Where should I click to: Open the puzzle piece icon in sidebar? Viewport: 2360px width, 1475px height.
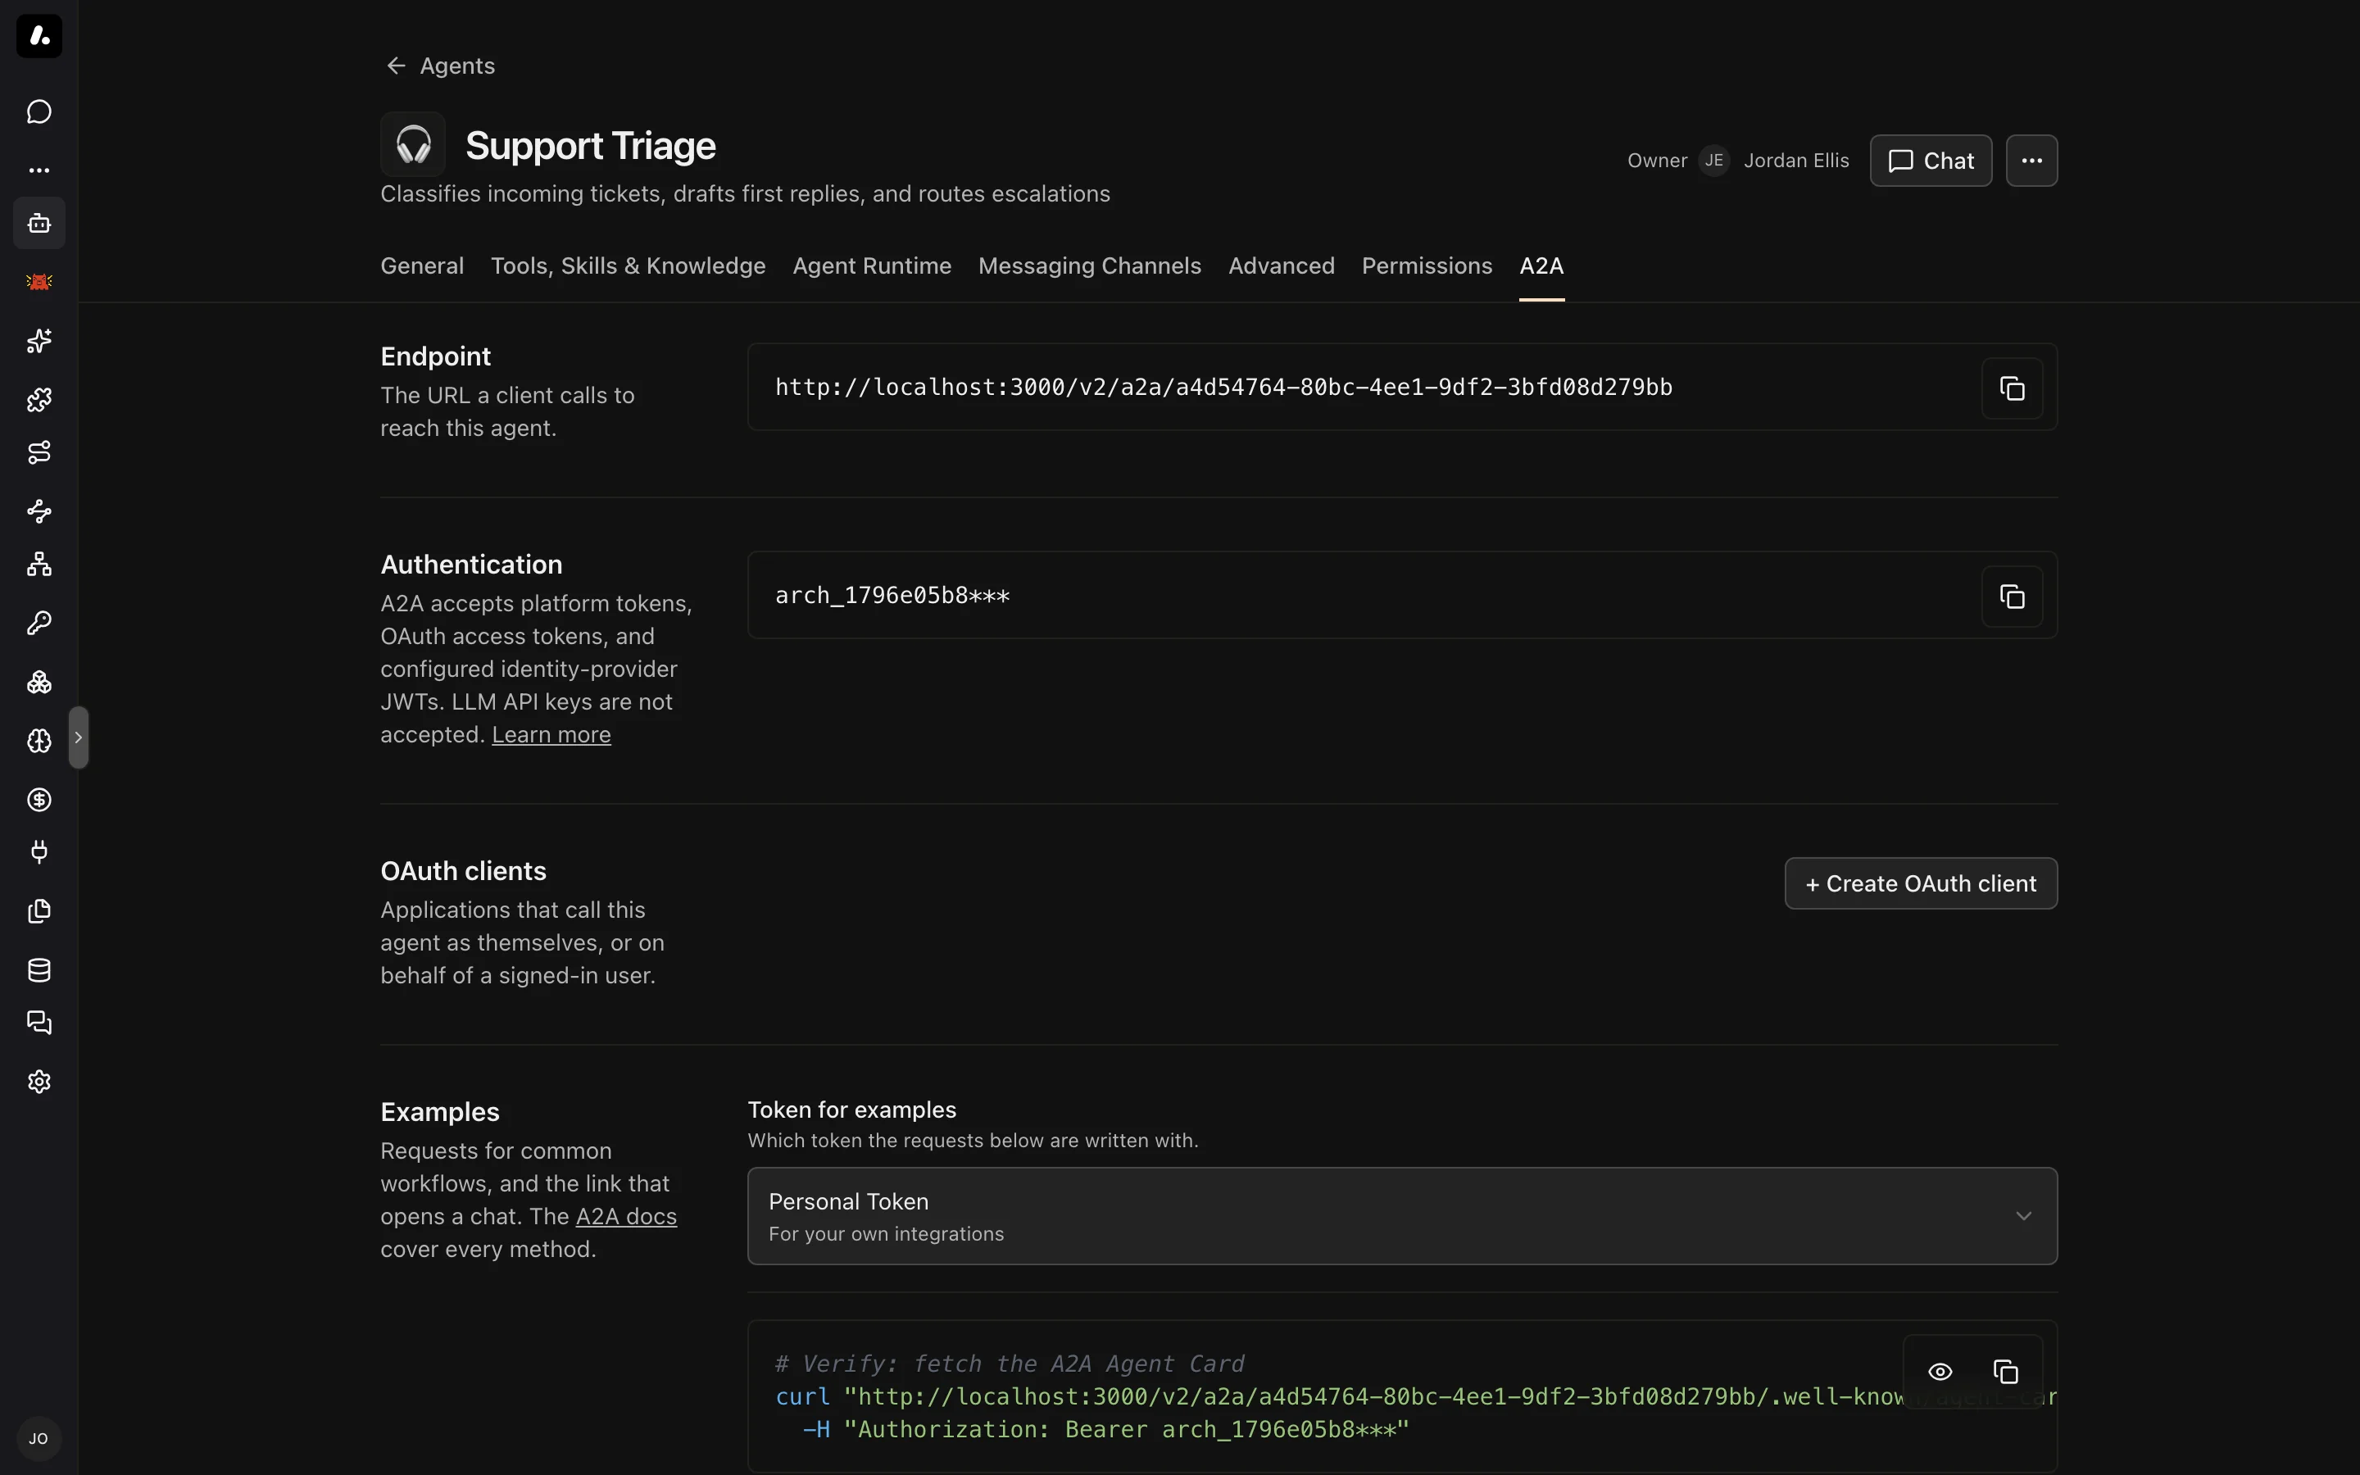click(39, 399)
